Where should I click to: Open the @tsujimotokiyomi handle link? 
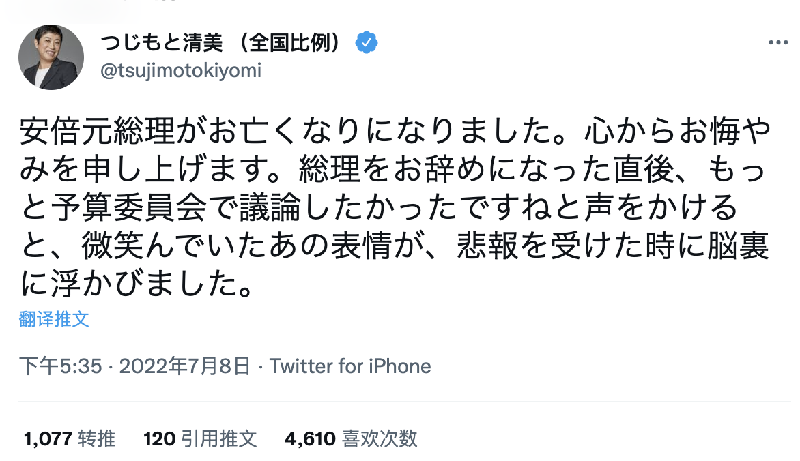click(180, 71)
